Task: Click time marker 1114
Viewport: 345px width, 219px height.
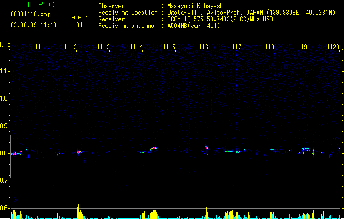Action: coord(136,47)
